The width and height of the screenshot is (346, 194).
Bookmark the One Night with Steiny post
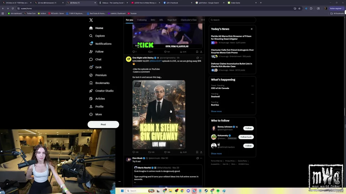point(197,152)
